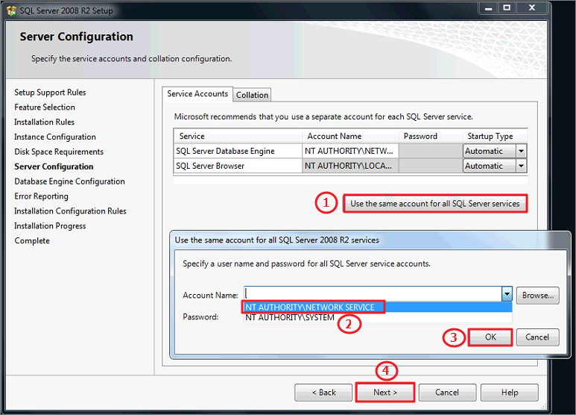Open Startup Type dropdown for Database Engine

521,151
